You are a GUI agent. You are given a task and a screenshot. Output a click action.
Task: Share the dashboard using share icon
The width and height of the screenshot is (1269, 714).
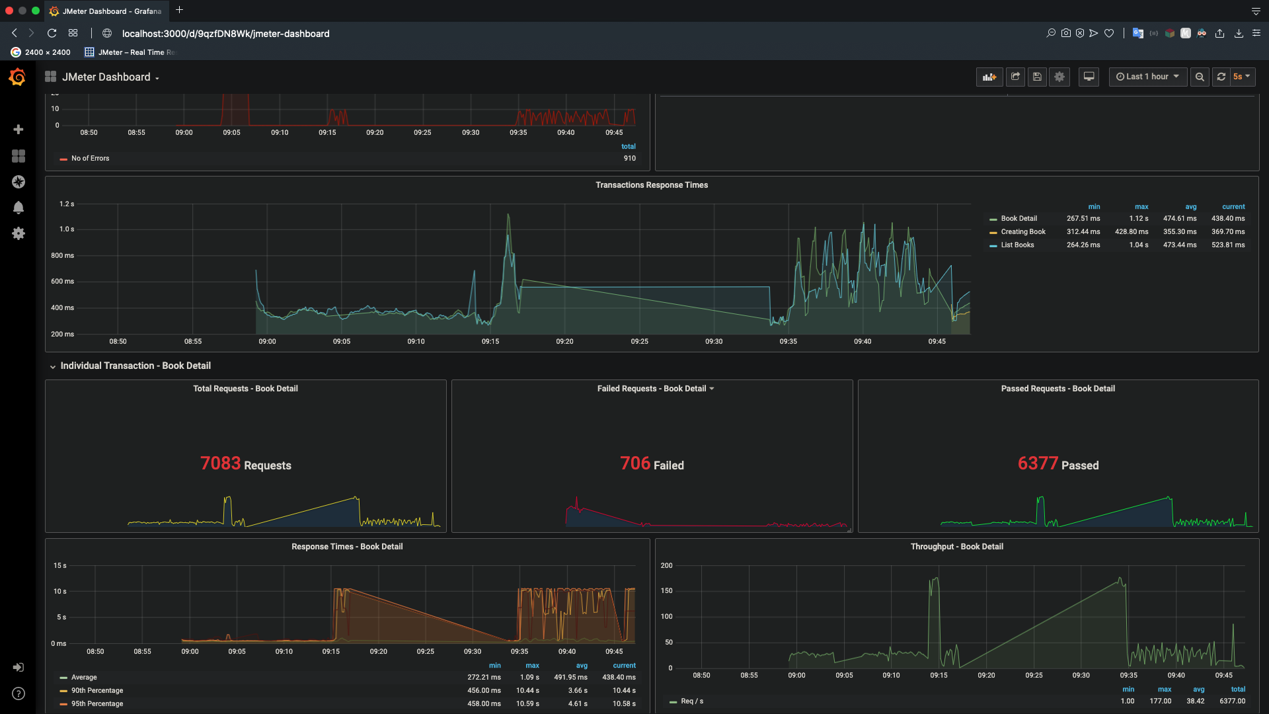click(1015, 77)
